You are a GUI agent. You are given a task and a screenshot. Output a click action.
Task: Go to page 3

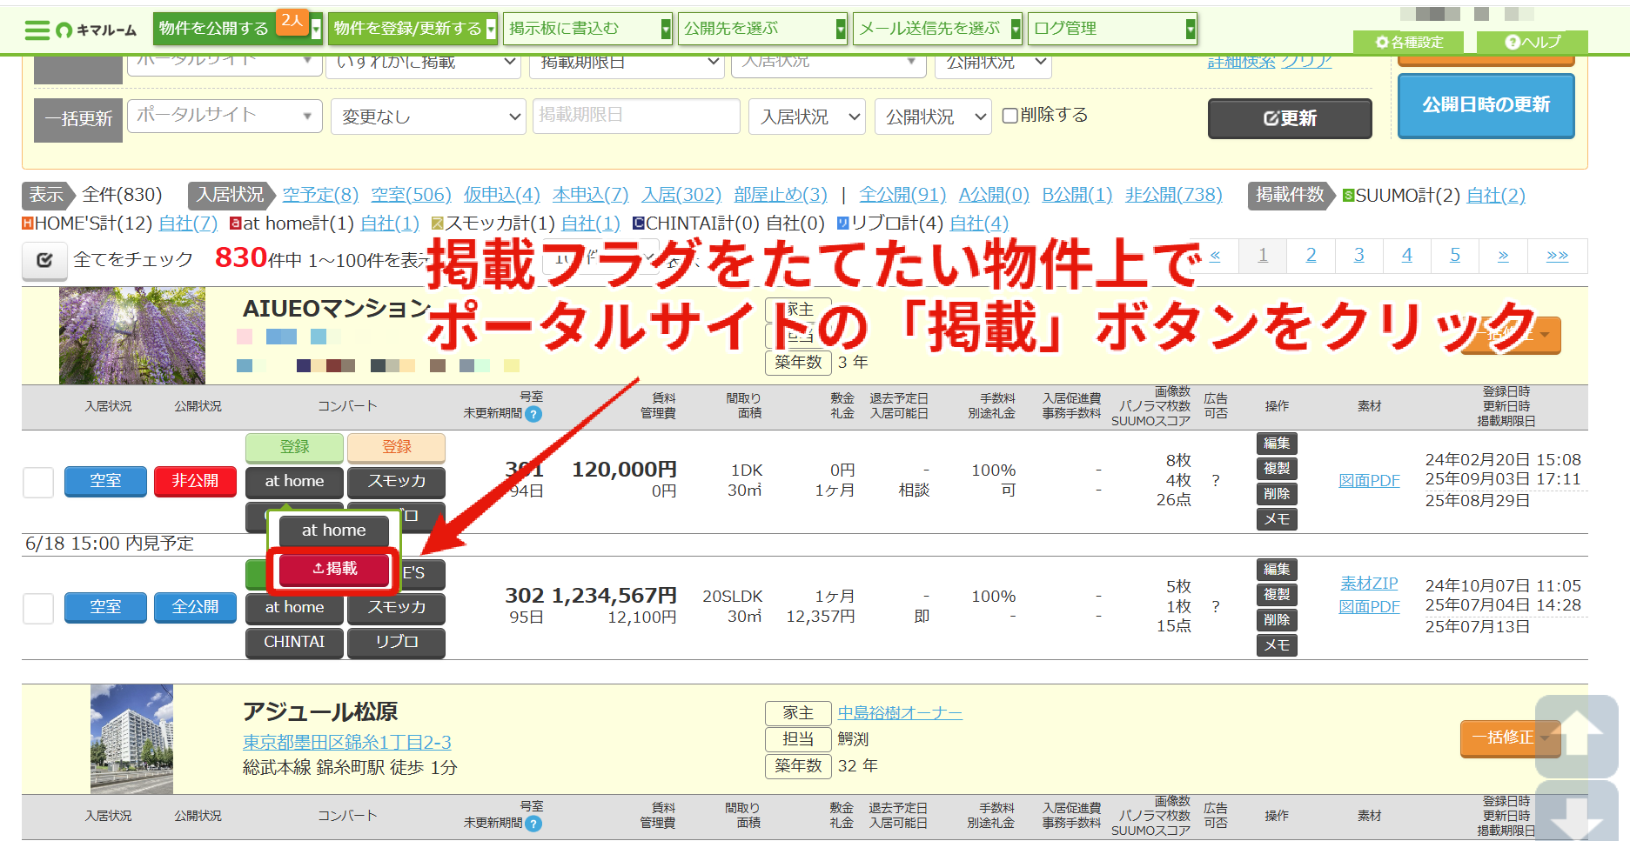point(1358,256)
